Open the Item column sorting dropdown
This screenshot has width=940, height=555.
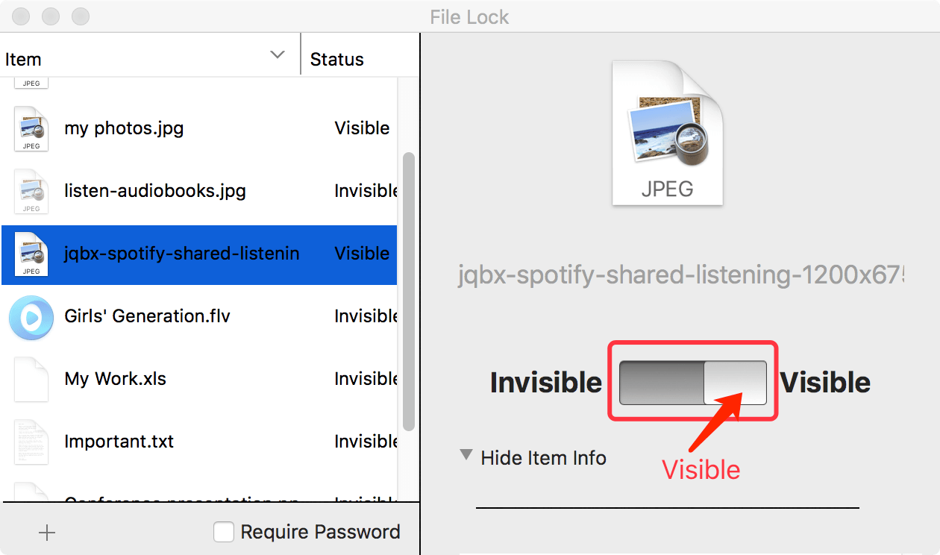[x=278, y=54]
